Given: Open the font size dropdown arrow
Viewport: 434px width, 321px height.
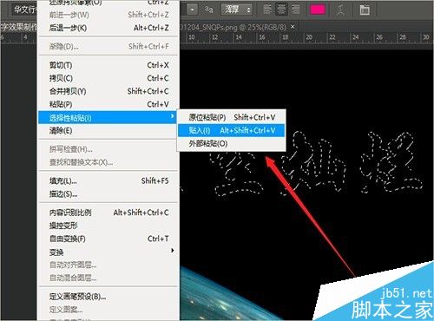Looking at the screenshot, I should 192,10.
